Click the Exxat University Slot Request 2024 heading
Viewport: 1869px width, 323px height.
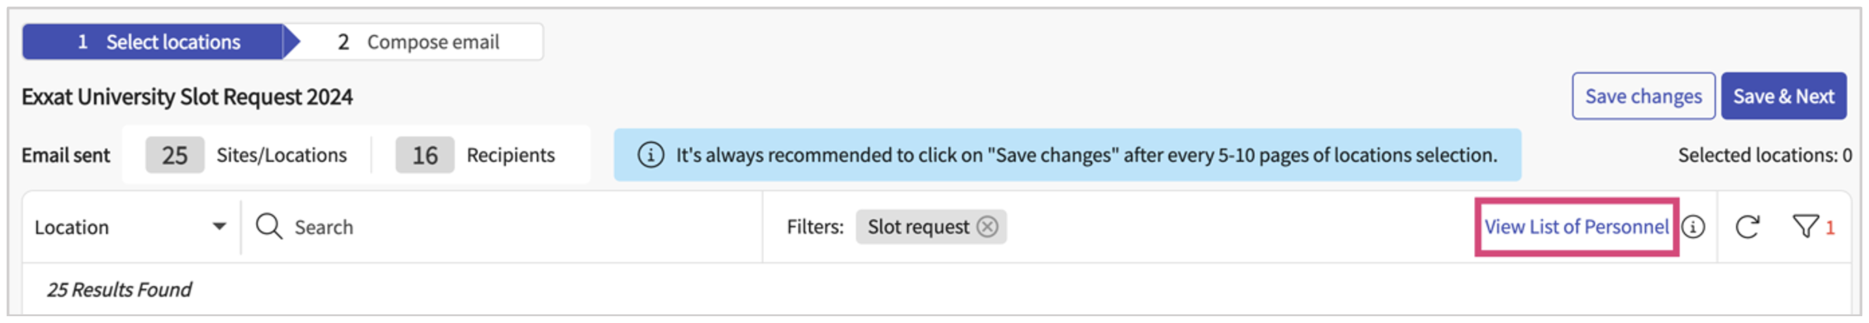tap(187, 96)
